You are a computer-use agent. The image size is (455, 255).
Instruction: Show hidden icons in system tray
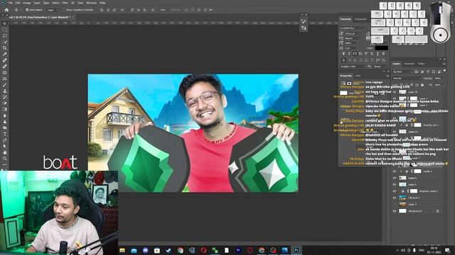397,250
